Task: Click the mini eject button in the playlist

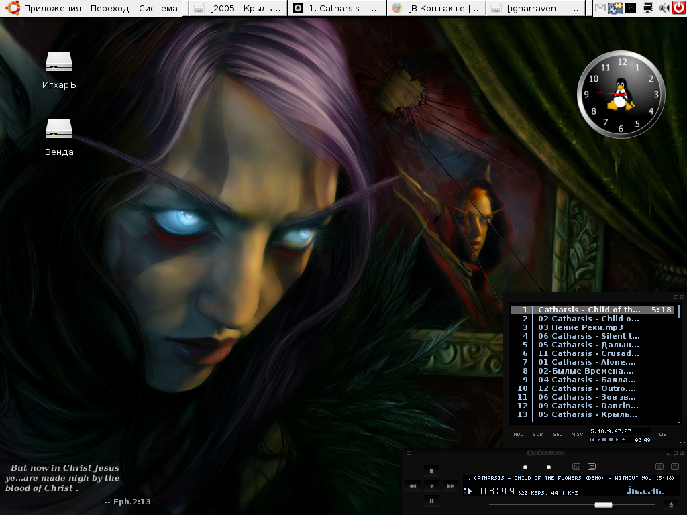Action: pyautogui.click(x=623, y=440)
